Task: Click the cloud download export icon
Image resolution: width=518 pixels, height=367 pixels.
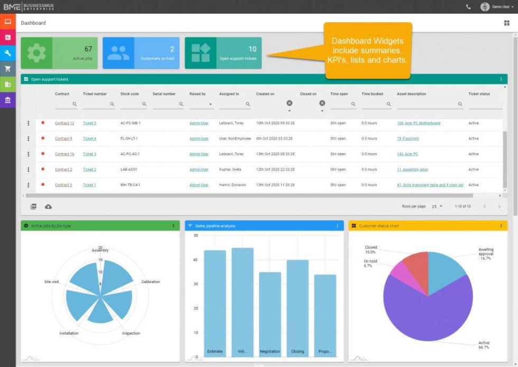Action: [x=48, y=206]
